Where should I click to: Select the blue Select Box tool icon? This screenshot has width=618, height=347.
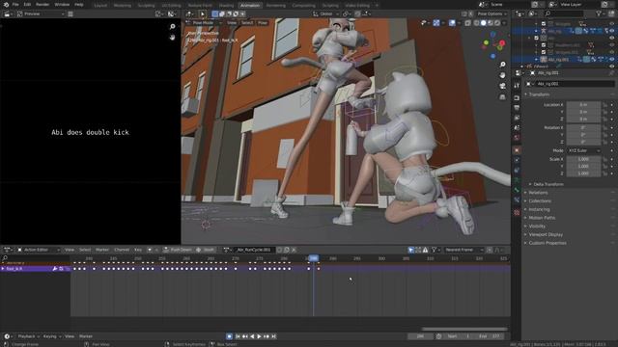[x=214, y=13]
